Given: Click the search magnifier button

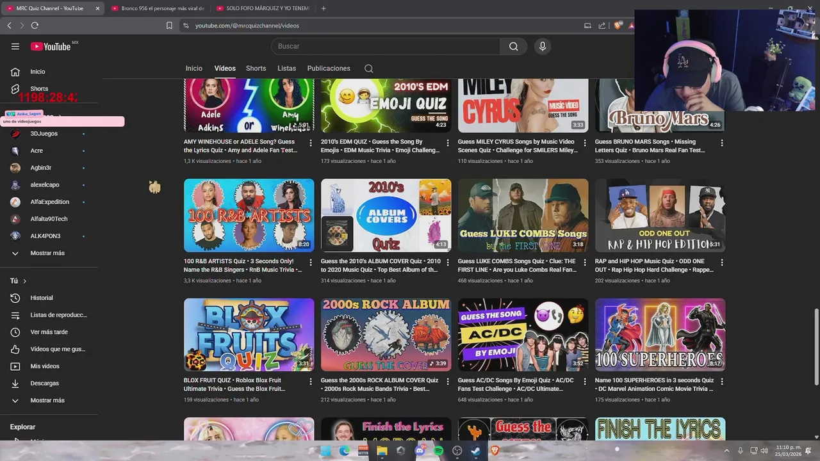Looking at the screenshot, I should tap(514, 46).
